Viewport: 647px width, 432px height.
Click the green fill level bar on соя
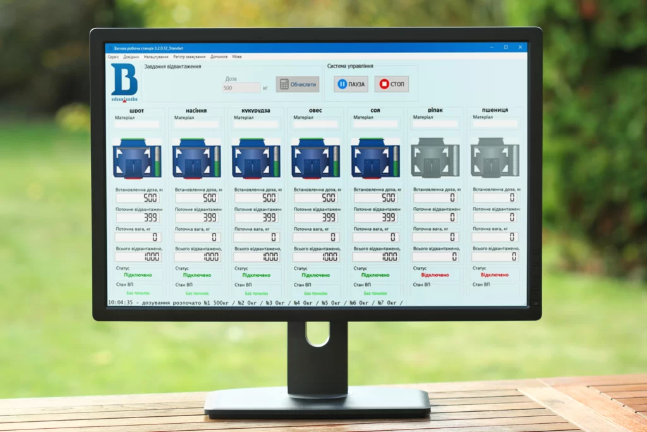pyautogui.click(x=396, y=162)
